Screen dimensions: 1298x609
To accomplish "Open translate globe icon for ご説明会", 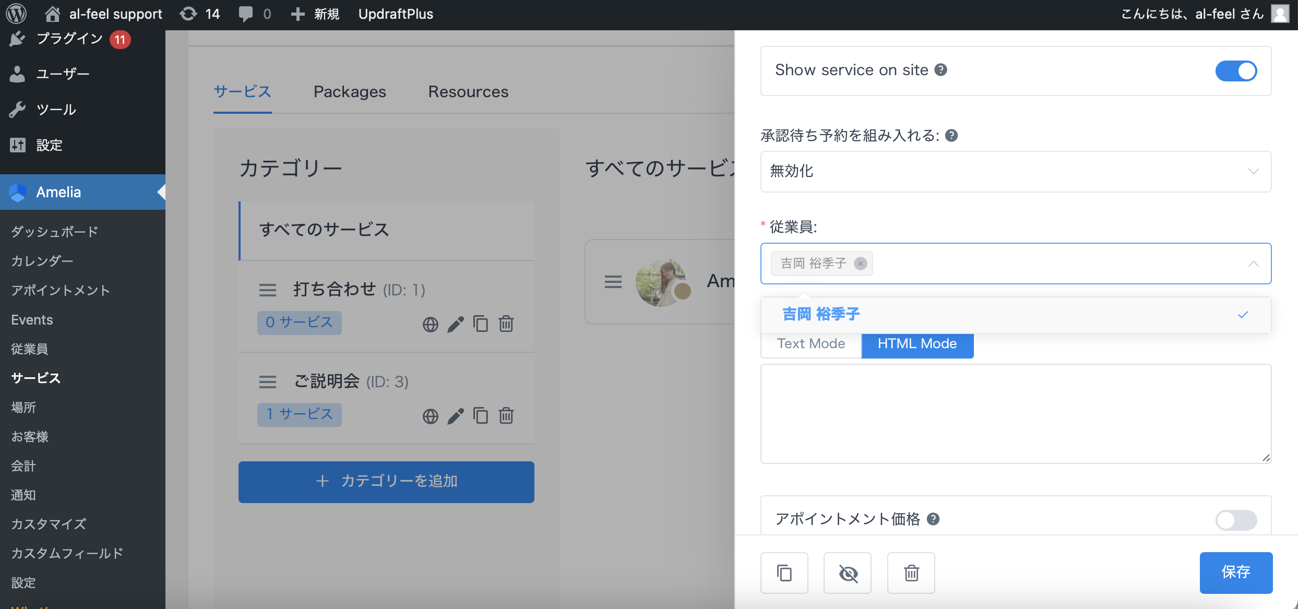I will [430, 416].
